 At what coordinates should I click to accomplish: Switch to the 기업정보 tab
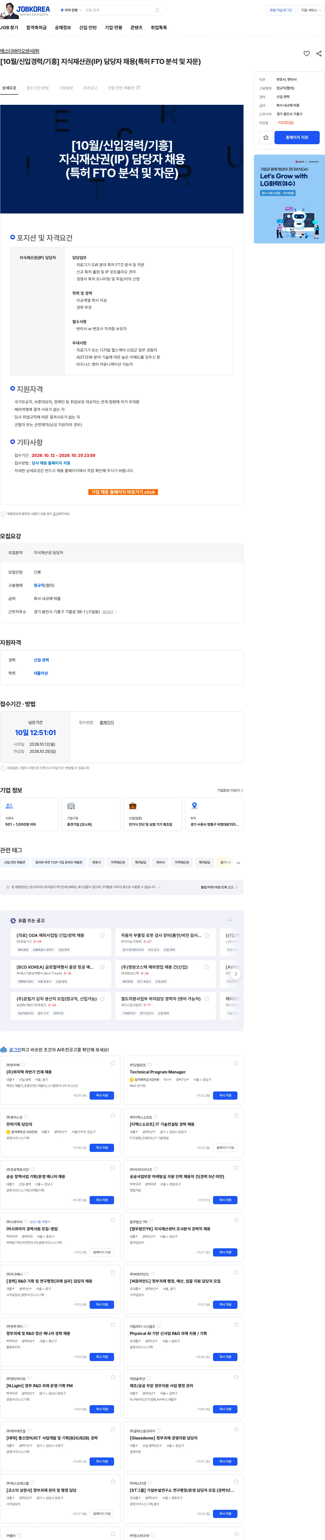pyautogui.click(x=66, y=88)
